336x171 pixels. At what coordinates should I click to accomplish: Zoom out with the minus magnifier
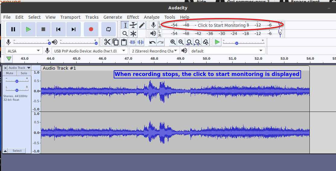click(x=181, y=42)
